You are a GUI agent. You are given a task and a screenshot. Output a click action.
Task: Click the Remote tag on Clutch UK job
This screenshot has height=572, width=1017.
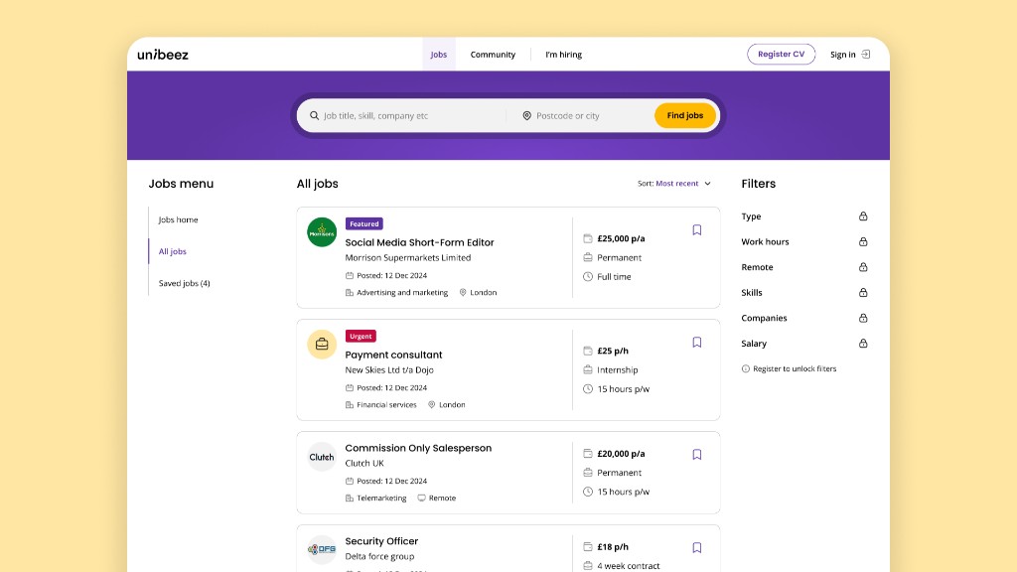click(x=437, y=499)
